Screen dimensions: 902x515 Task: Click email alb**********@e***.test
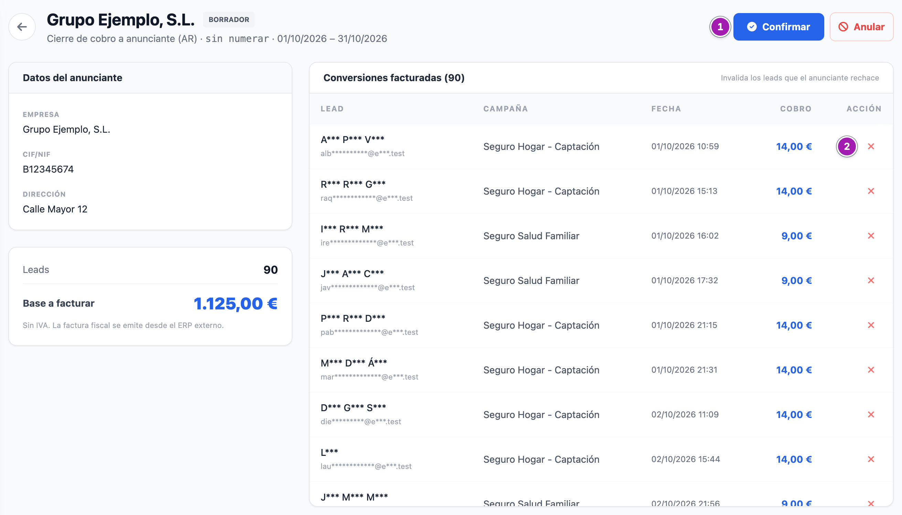362,154
